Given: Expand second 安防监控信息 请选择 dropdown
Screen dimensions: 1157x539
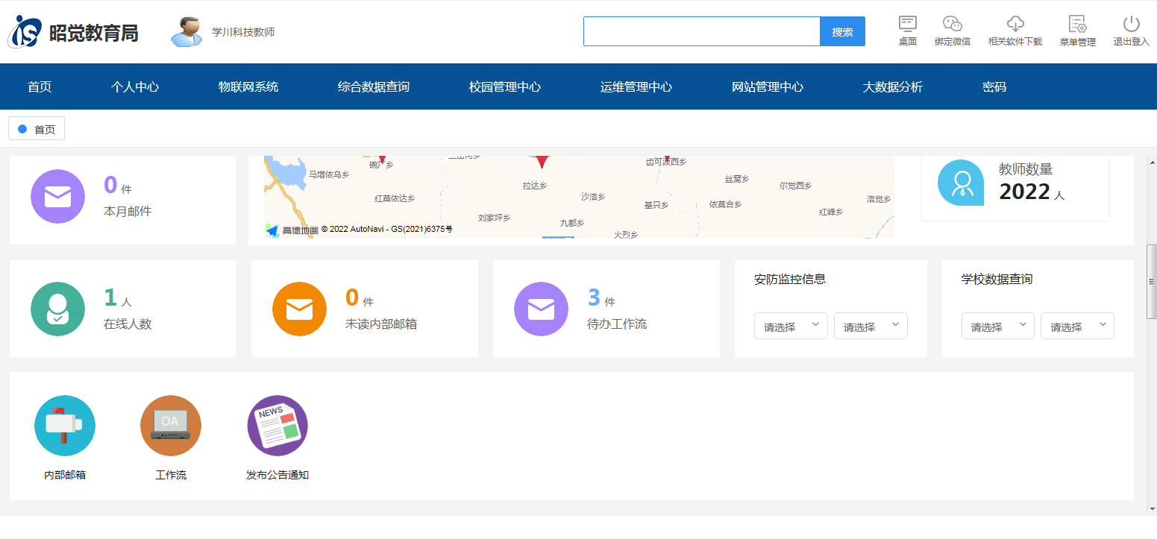Looking at the screenshot, I should coord(871,327).
